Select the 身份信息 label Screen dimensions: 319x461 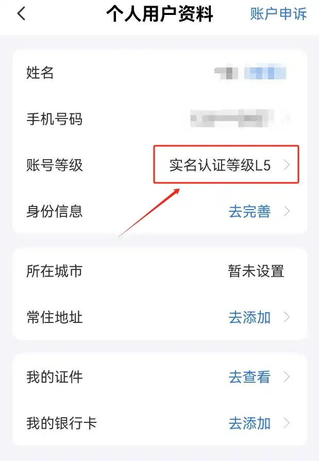(x=55, y=211)
